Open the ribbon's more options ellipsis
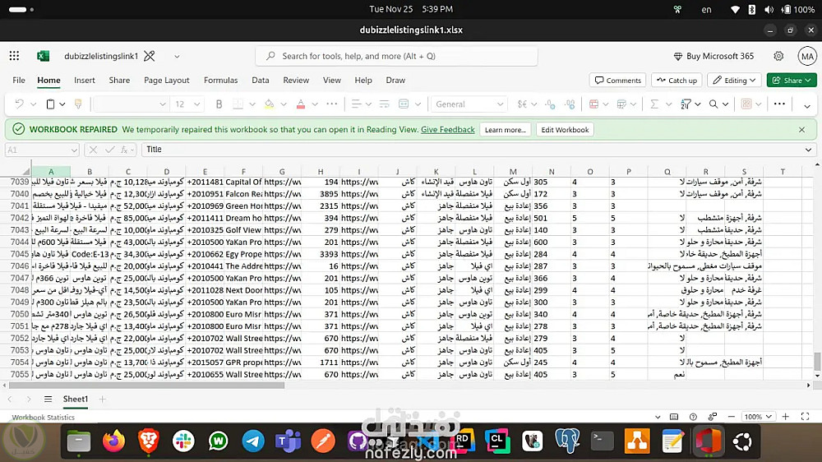The width and height of the screenshot is (822, 462). (779, 104)
